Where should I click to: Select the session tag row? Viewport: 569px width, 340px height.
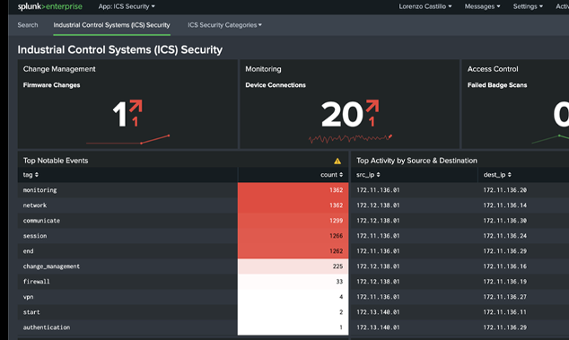[x=183, y=236]
